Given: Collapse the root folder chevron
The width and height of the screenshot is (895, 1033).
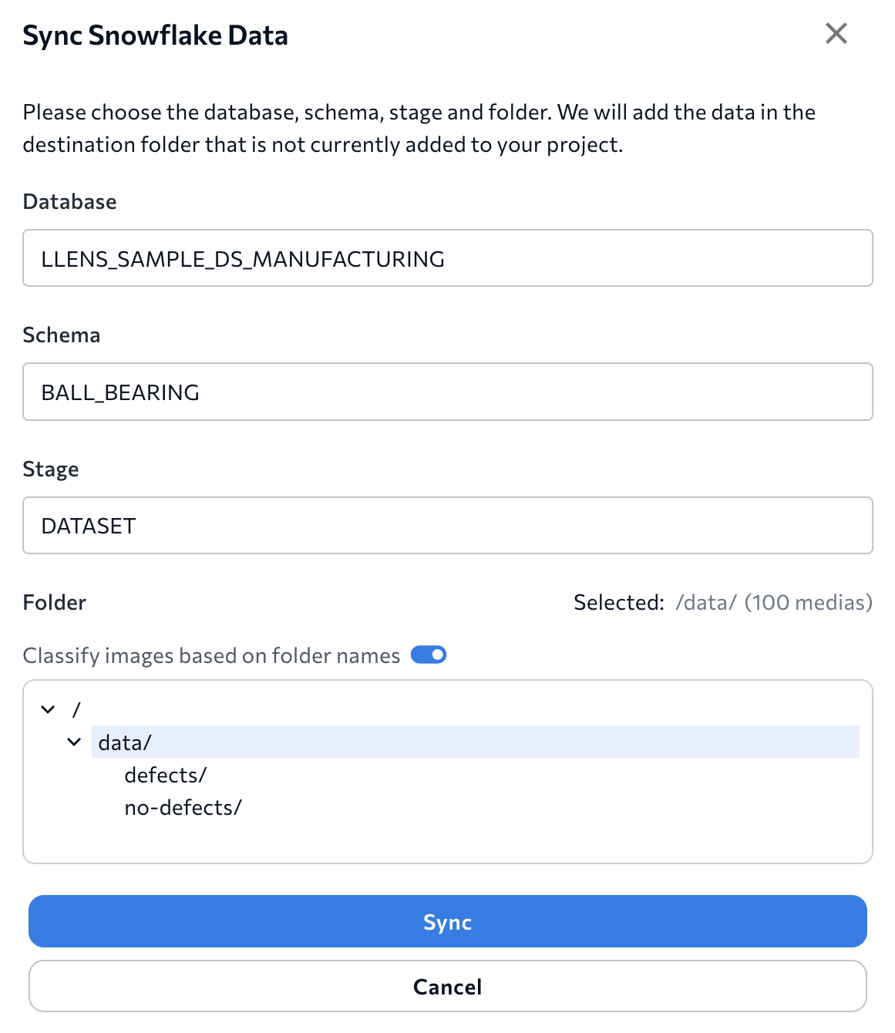Looking at the screenshot, I should [x=49, y=709].
